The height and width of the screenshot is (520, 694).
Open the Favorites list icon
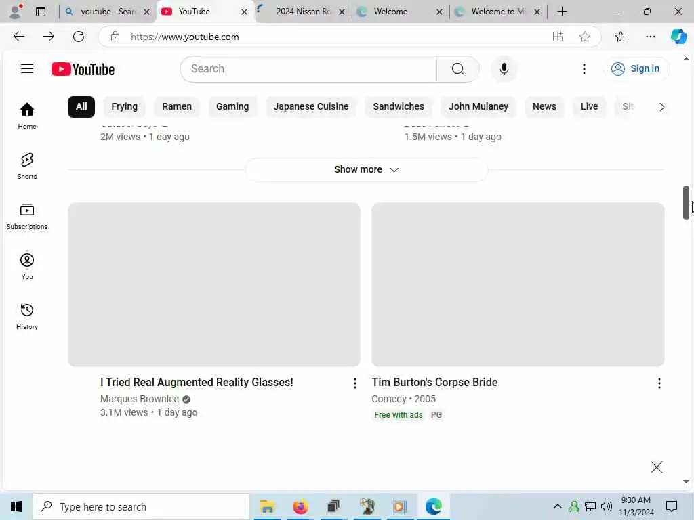click(621, 37)
